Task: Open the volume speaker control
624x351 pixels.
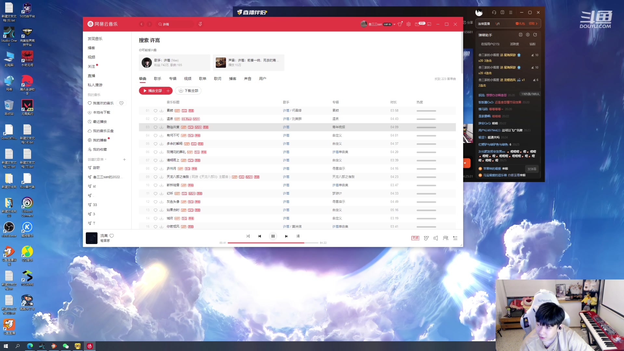Action: 436,238
